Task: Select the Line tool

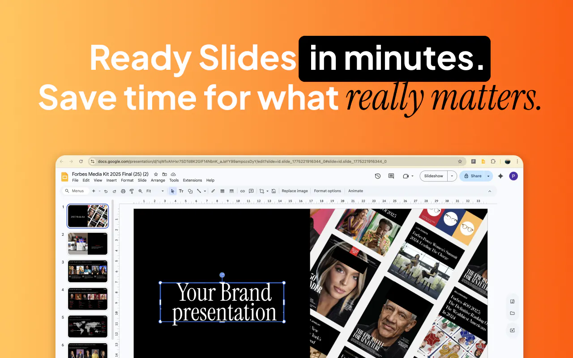Action: pos(199,191)
